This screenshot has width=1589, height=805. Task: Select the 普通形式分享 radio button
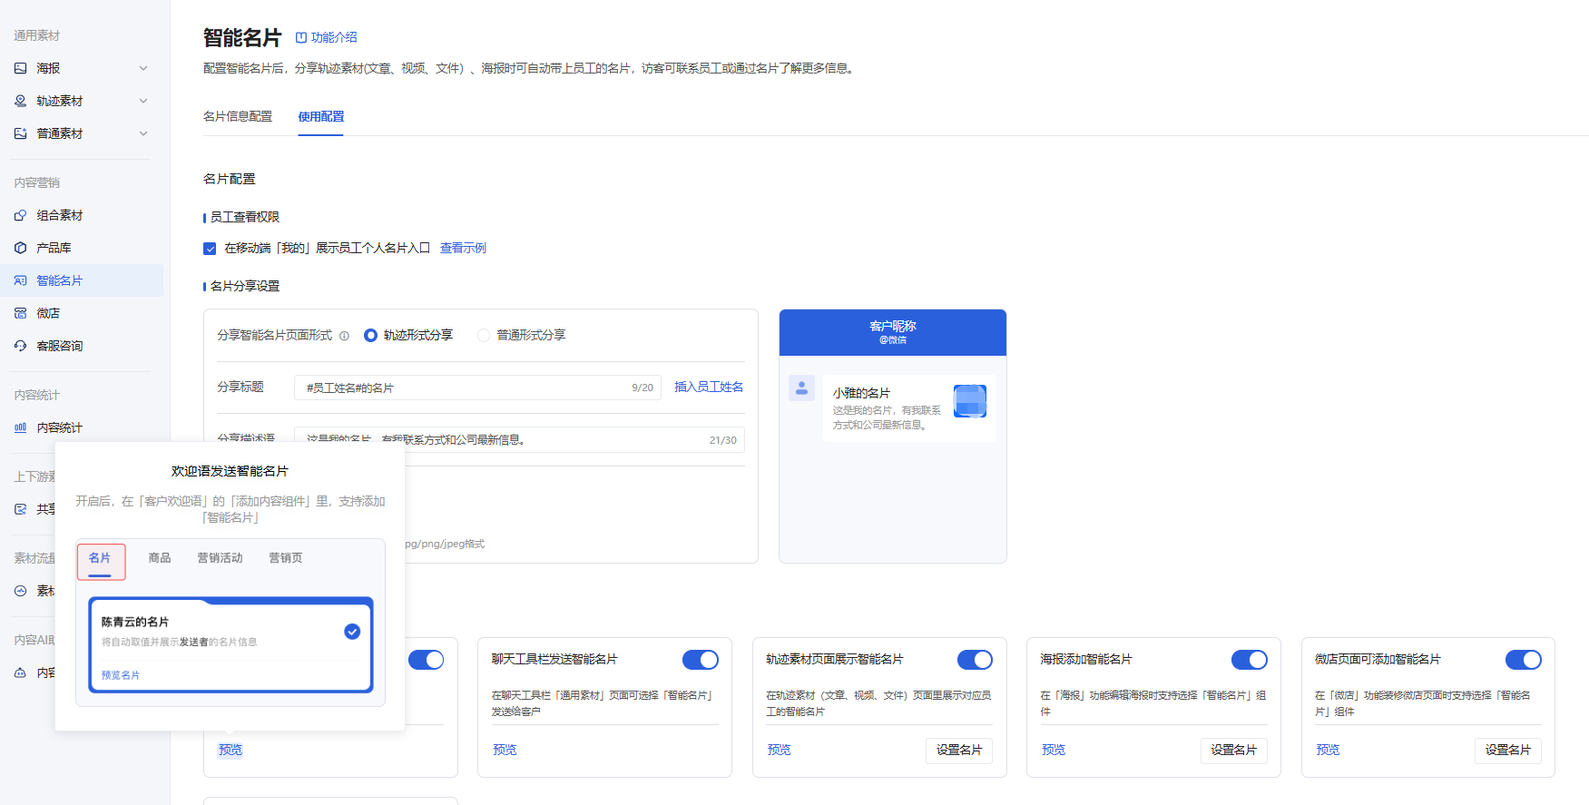484,335
